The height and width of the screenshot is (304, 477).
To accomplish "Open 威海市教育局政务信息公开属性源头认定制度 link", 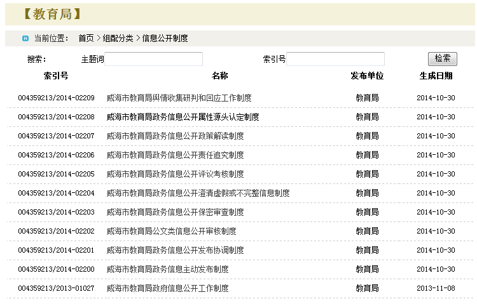I will (x=183, y=117).
